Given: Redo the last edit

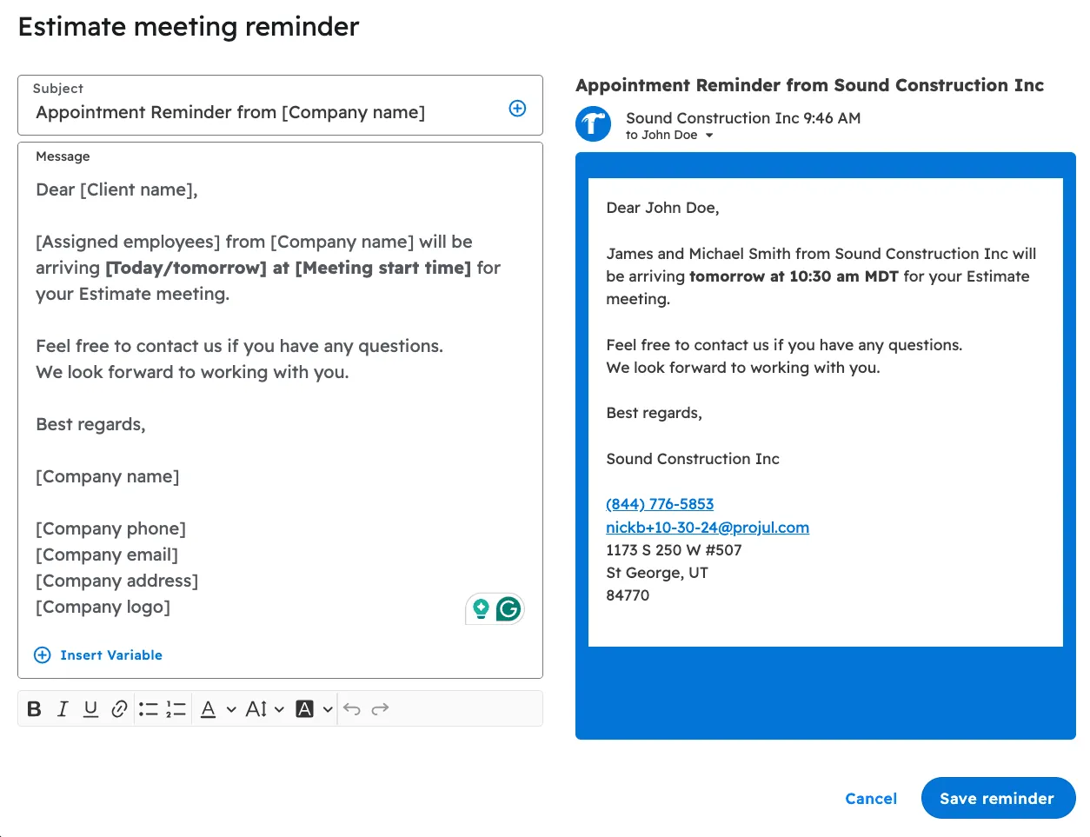Looking at the screenshot, I should tap(380, 708).
